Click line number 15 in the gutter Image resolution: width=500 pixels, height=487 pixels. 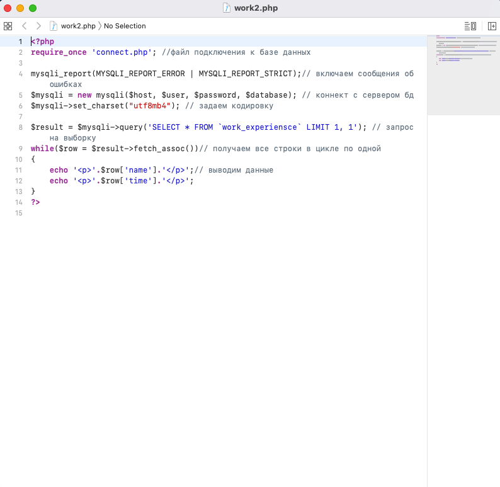point(19,213)
